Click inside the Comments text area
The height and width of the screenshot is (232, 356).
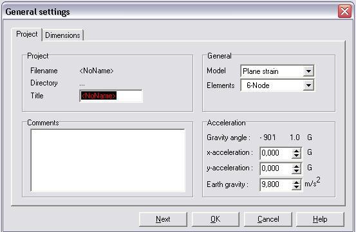pos(108,161)
